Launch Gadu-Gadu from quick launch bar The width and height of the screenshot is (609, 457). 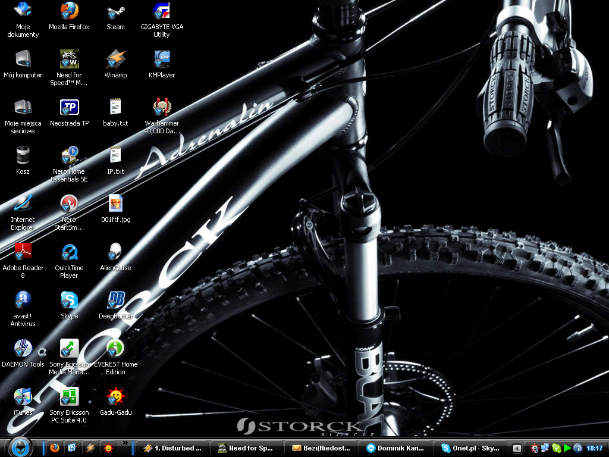pyautogui.click(x=108, y=448)
